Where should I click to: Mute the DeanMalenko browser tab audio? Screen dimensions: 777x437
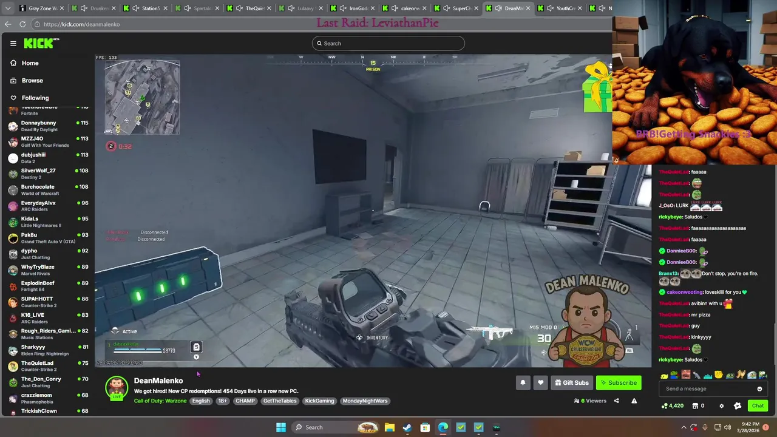pyautogui.click(x=498, y=8)
